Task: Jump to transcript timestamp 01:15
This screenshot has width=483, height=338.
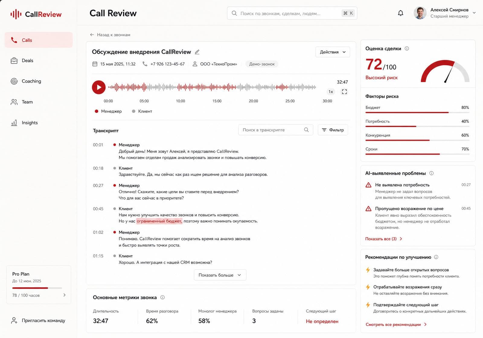Action: (x=98, y=256)
